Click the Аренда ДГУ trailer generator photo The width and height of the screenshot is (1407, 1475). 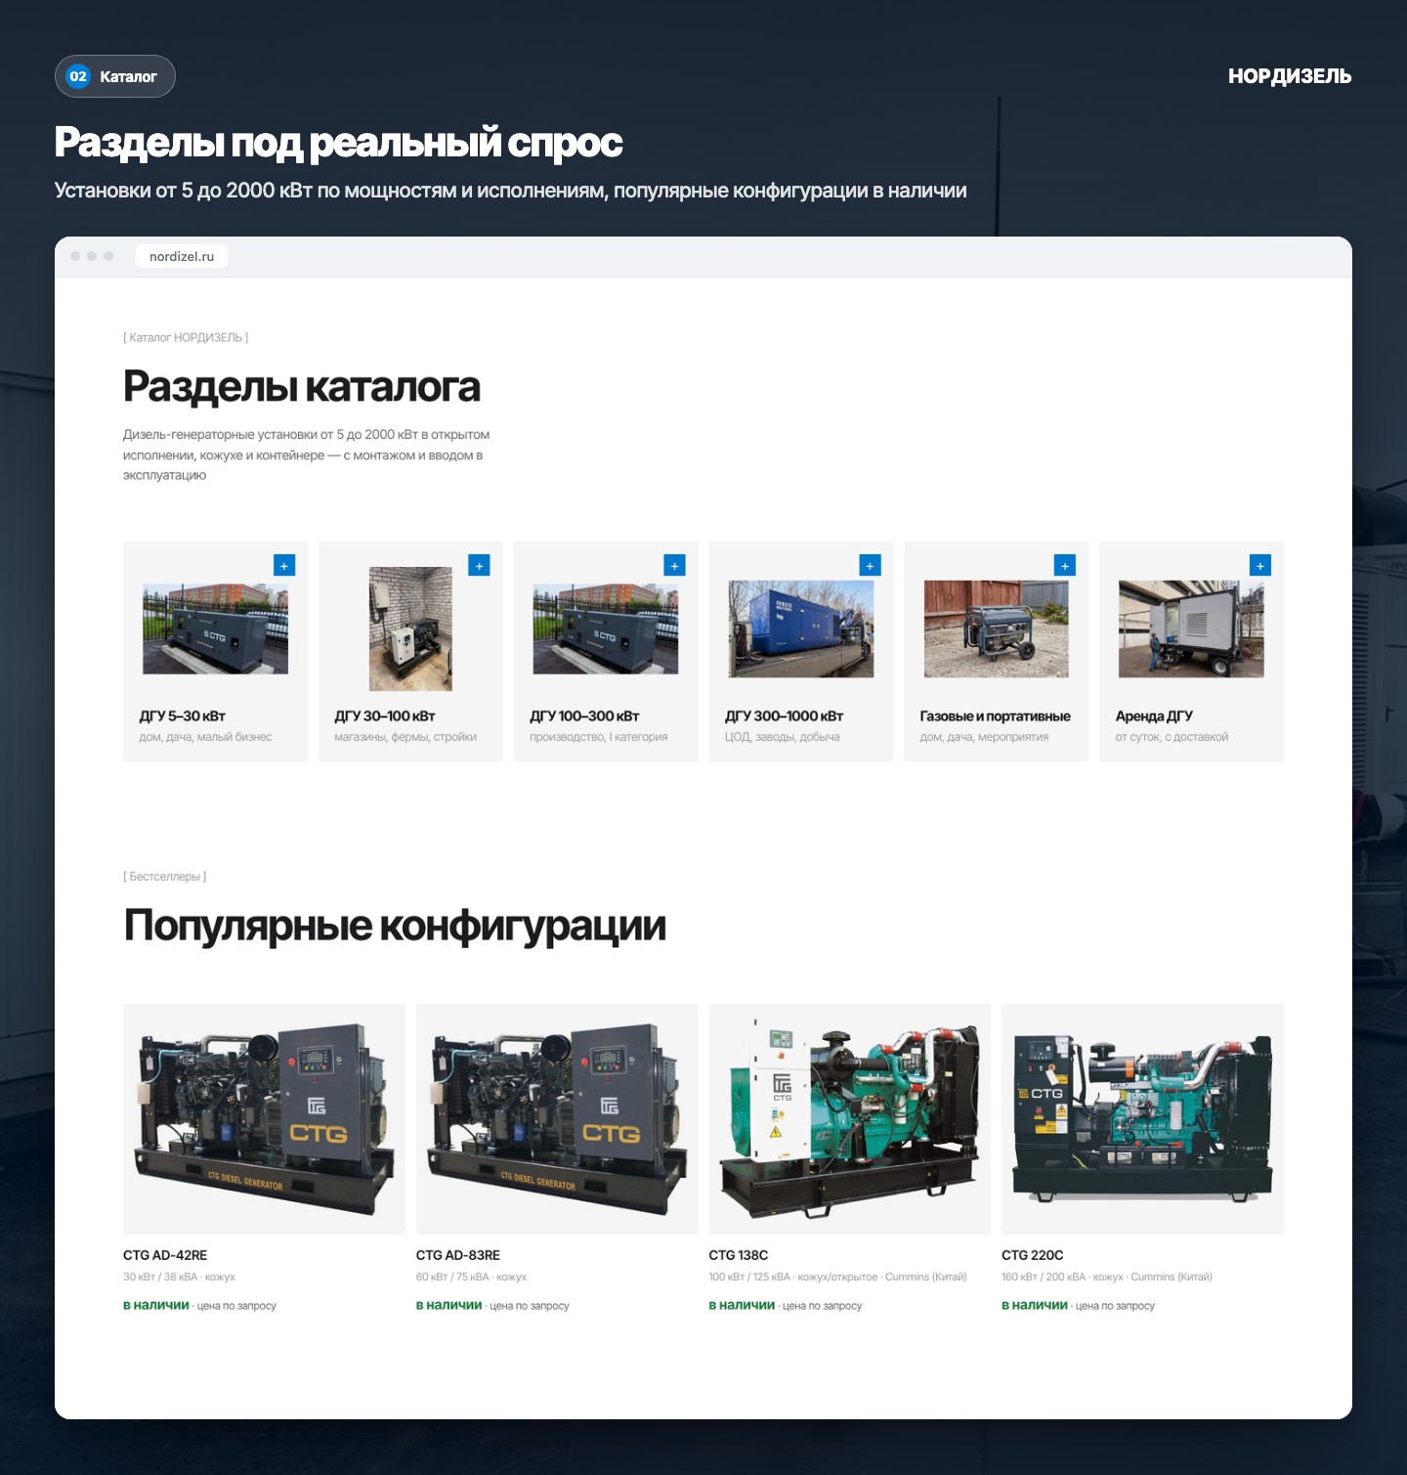tap(1191, 629)
